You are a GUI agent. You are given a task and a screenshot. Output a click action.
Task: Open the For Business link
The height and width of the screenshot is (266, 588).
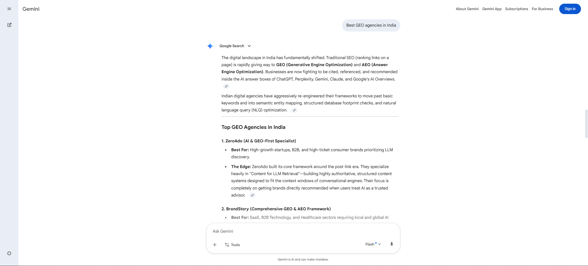click(x=542, y=9)
